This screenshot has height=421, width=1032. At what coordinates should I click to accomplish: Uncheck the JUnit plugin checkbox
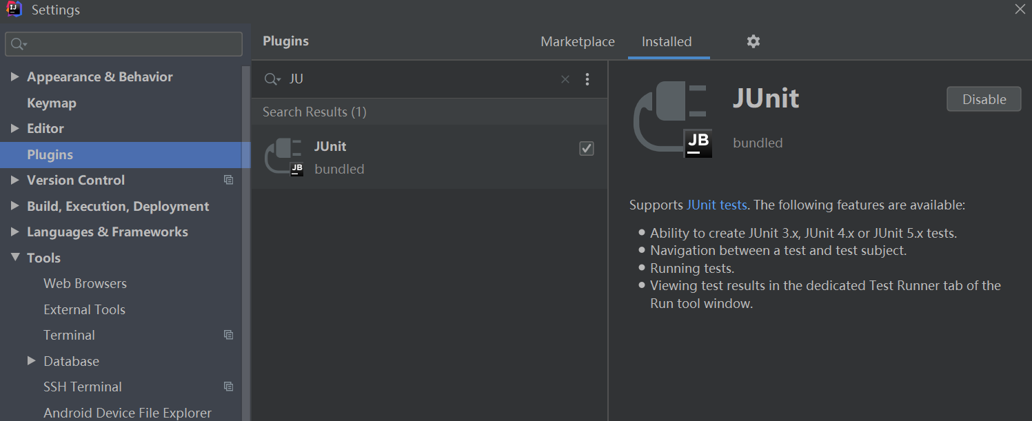point(587,148)
